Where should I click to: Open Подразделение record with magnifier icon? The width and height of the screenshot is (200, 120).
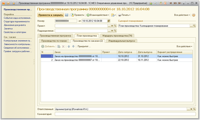tap(115, 31)
